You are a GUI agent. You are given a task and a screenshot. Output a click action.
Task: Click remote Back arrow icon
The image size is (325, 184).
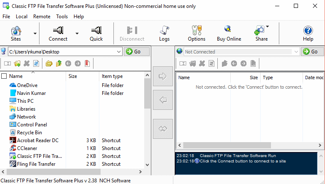pyautogui.click(x=234, y=63)
